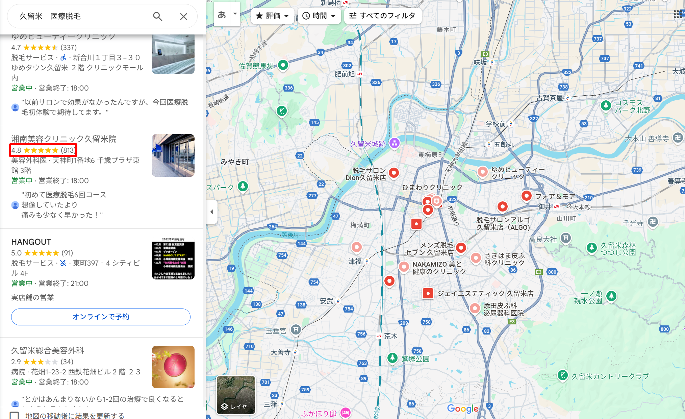Click 高良大社 shrine icon
This screenshot has height=419, width=685.
pyautogui.click(x=566, y=238)
